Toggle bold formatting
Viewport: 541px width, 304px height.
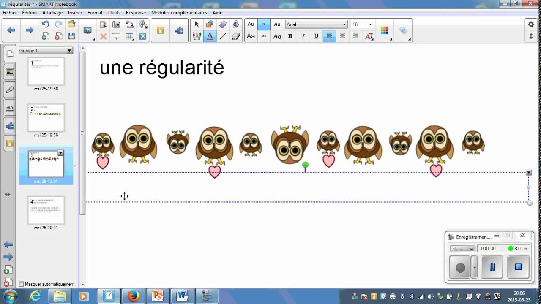coord(290,36)
